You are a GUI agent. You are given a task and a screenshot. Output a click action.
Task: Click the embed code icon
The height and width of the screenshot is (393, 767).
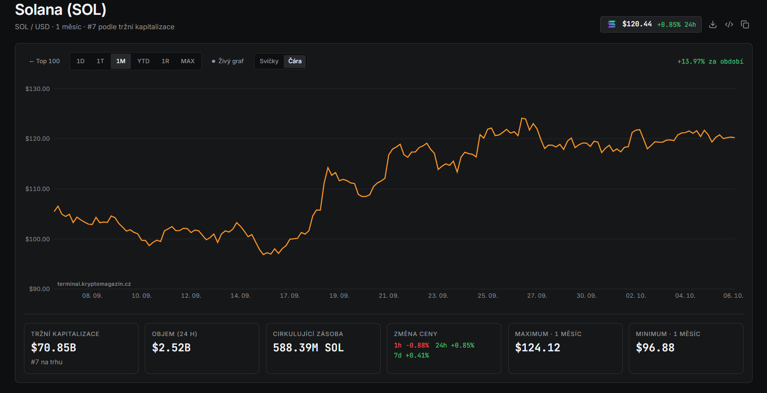(729, 24)
